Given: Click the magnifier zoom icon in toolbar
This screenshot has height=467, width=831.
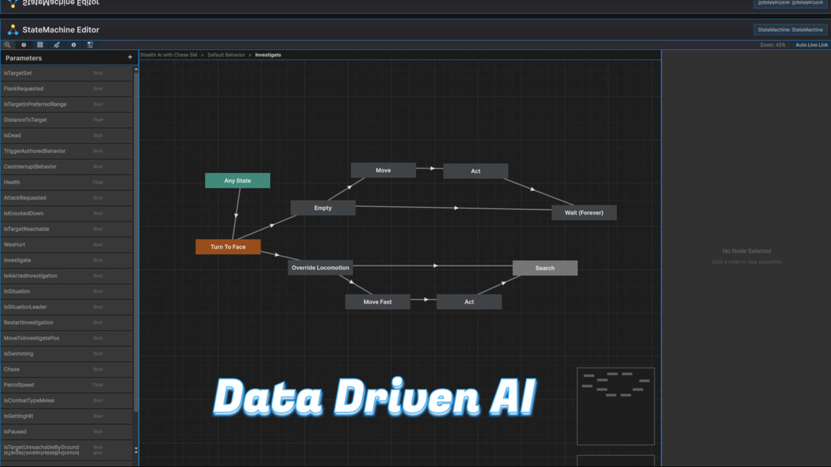Looking at the screenshot, I should click(x=7, y=45).
